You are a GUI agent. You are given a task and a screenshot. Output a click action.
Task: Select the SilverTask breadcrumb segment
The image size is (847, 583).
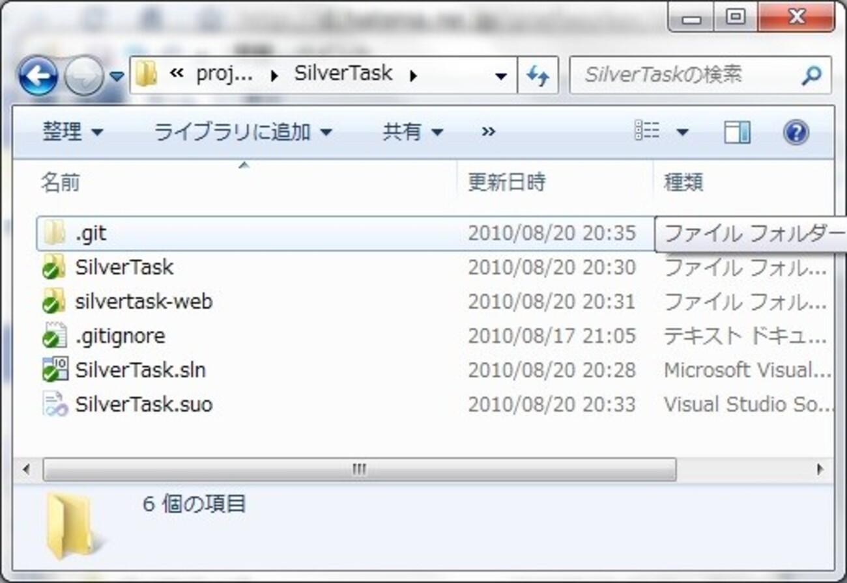coord(343,74)
